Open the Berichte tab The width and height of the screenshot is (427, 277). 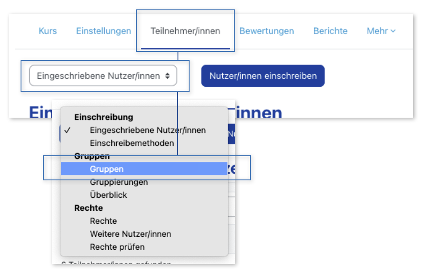click(x=330, y=31)
